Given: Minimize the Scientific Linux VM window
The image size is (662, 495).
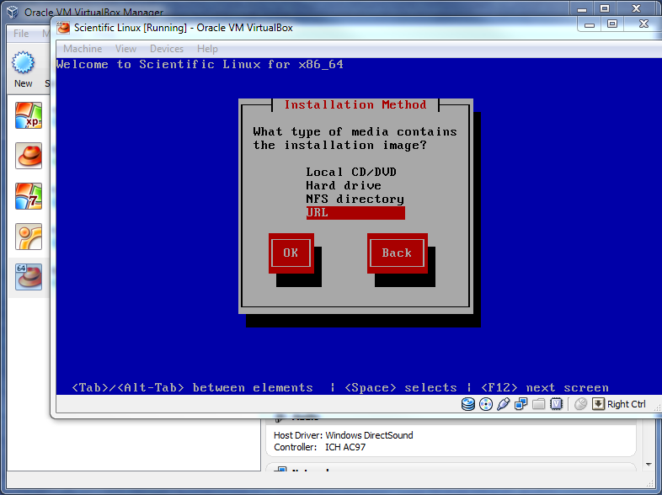Looking at the screenshot, I should click(590, 24).
